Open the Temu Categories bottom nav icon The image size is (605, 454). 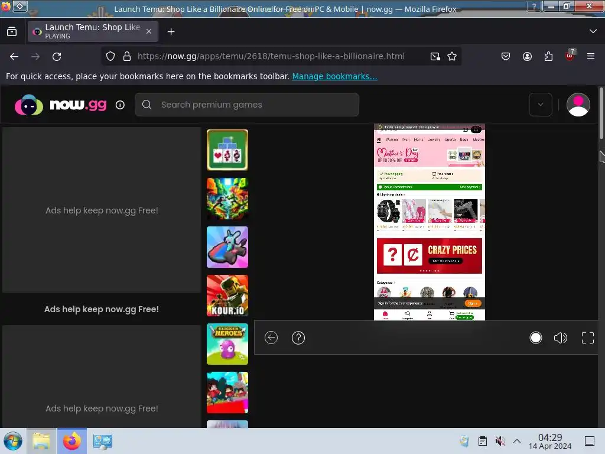tap(408, 315)
